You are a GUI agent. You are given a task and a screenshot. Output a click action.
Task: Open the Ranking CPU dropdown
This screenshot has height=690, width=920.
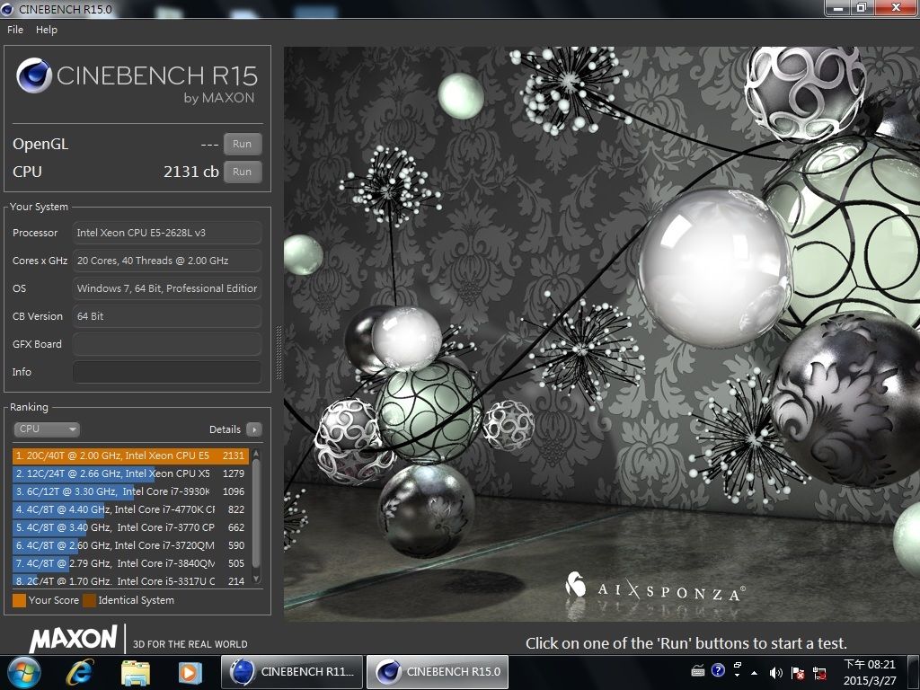pyautogui.click(x=47, y=429)
